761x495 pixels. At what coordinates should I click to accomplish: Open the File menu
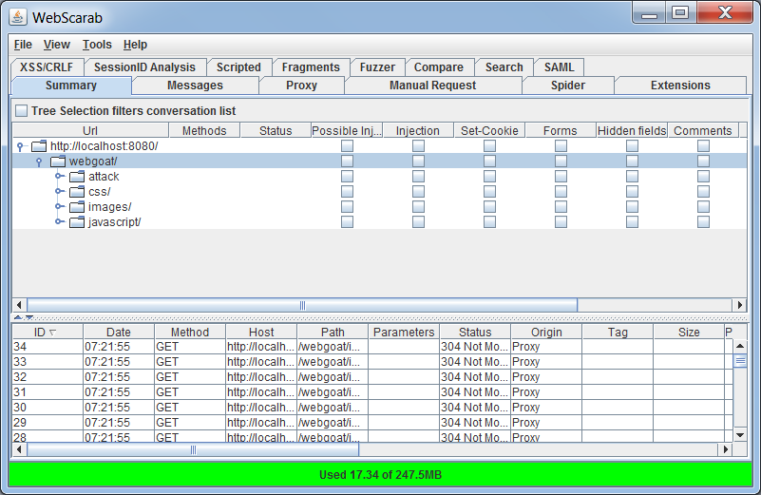click(x=23, y=45)
